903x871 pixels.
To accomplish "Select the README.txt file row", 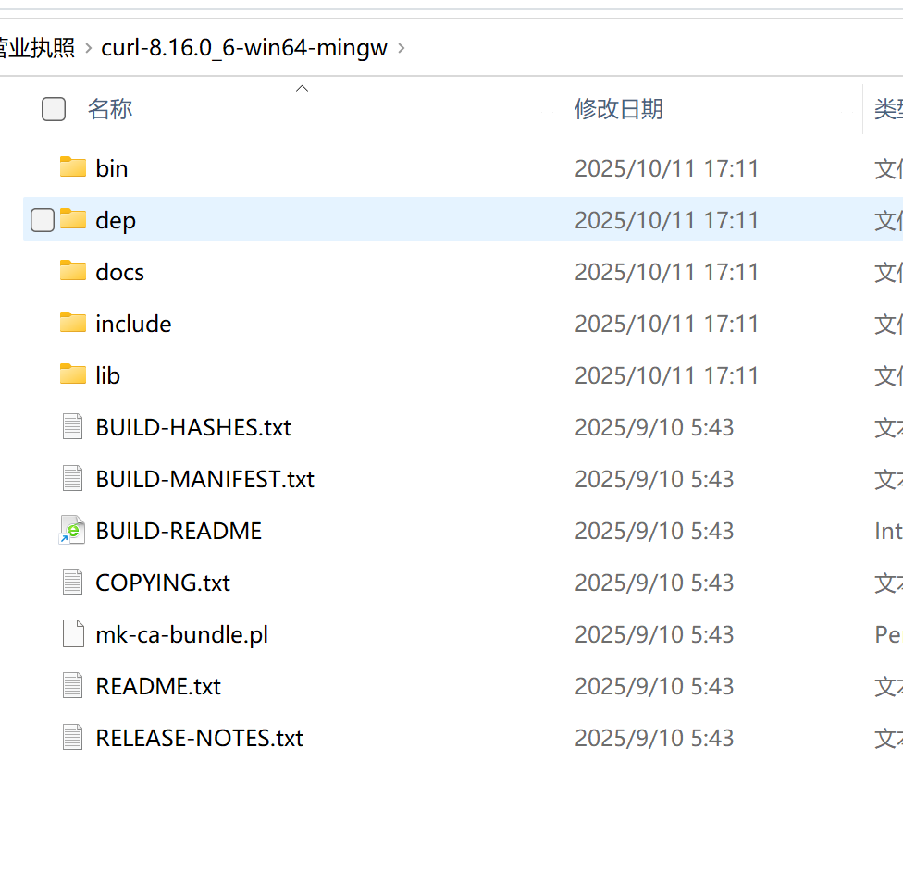I will (x=158, y=685).
